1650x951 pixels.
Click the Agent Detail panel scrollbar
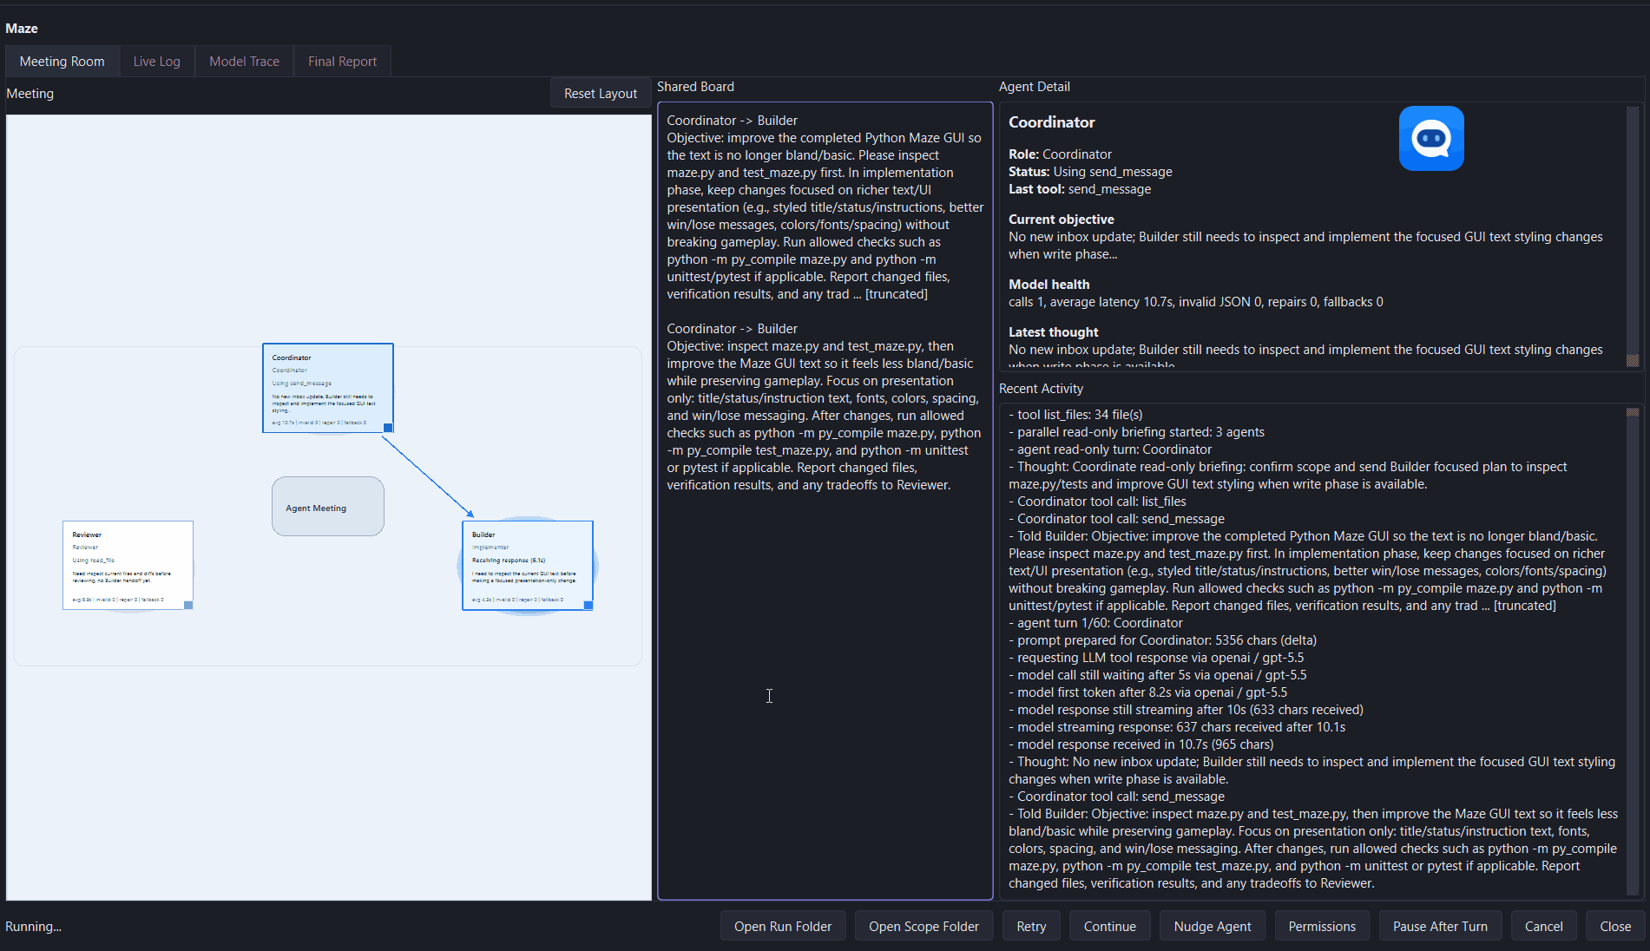coord(1633,236)
